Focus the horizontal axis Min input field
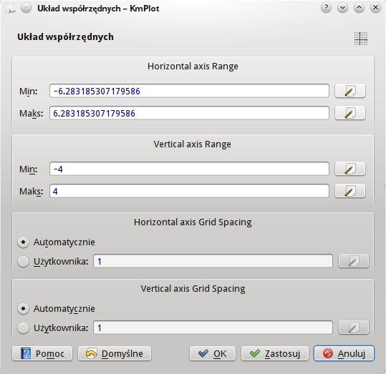386x374 pixels. (189, 91)
